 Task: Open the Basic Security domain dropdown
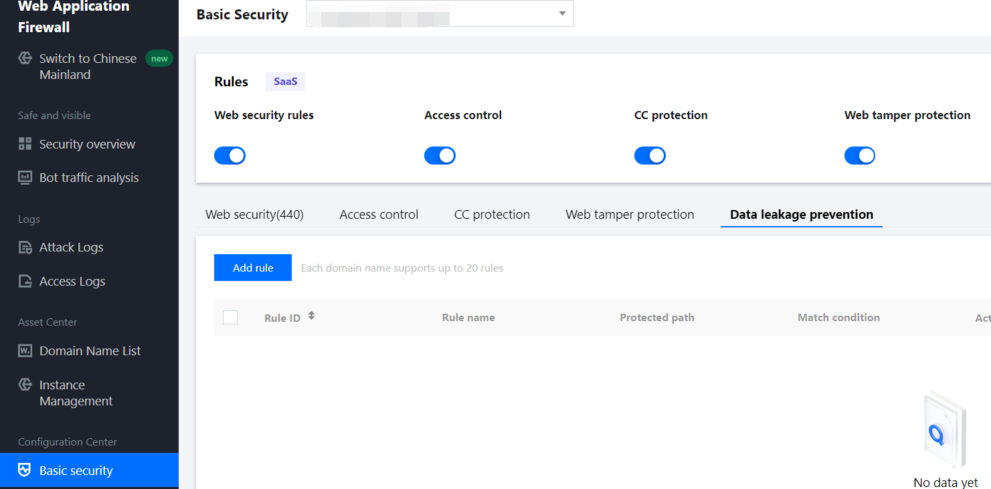pyautogui.click(x=440, y=13)
